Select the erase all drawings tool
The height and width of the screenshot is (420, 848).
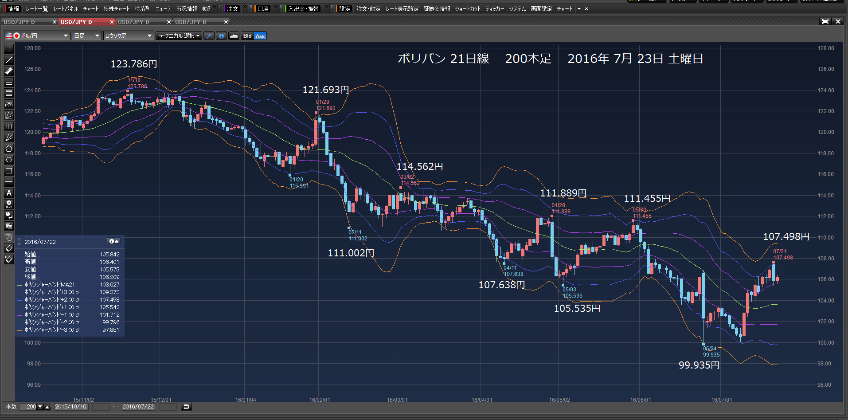[9, 259]
